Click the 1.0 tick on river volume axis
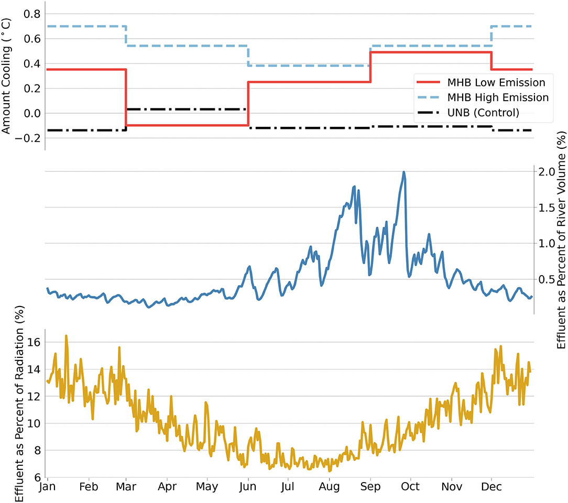The image size is (568, 503). click(547, 243)
